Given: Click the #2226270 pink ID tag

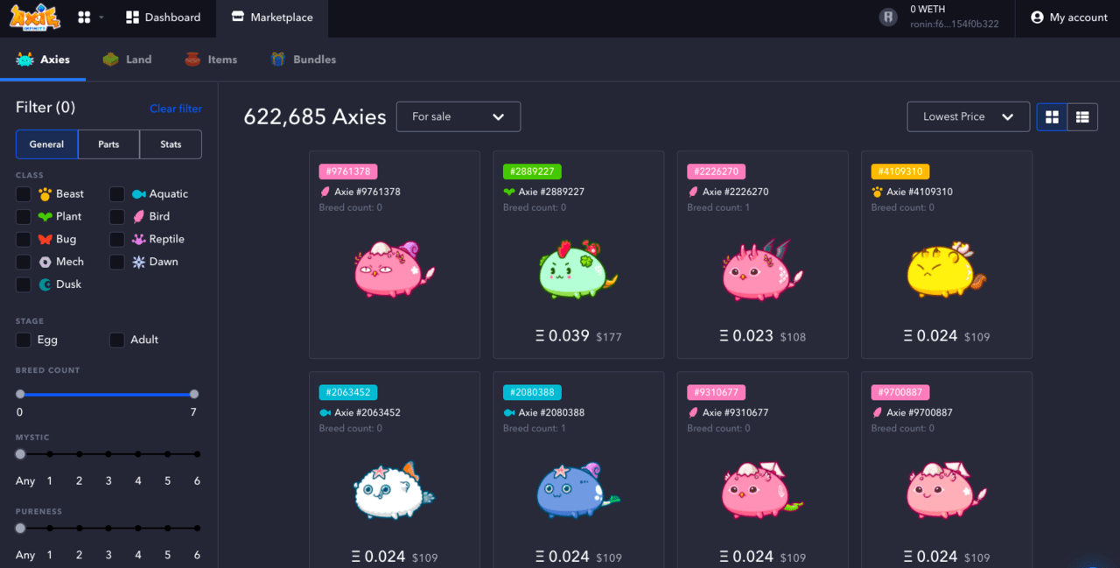Looking at the screenshot, I should tap(717, 172).
